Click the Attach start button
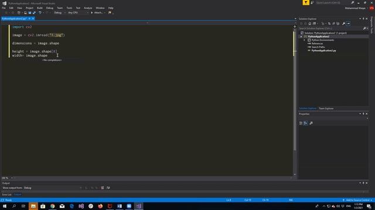The width and height of the screenshot is (375, 210). tap(97, 13)
